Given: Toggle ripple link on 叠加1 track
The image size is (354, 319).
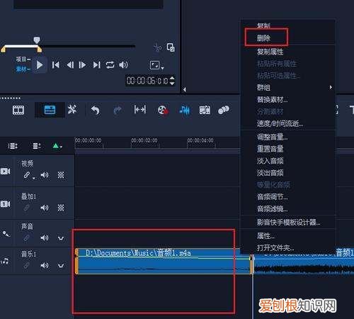Looking at the screenshot, I should 27,208.
